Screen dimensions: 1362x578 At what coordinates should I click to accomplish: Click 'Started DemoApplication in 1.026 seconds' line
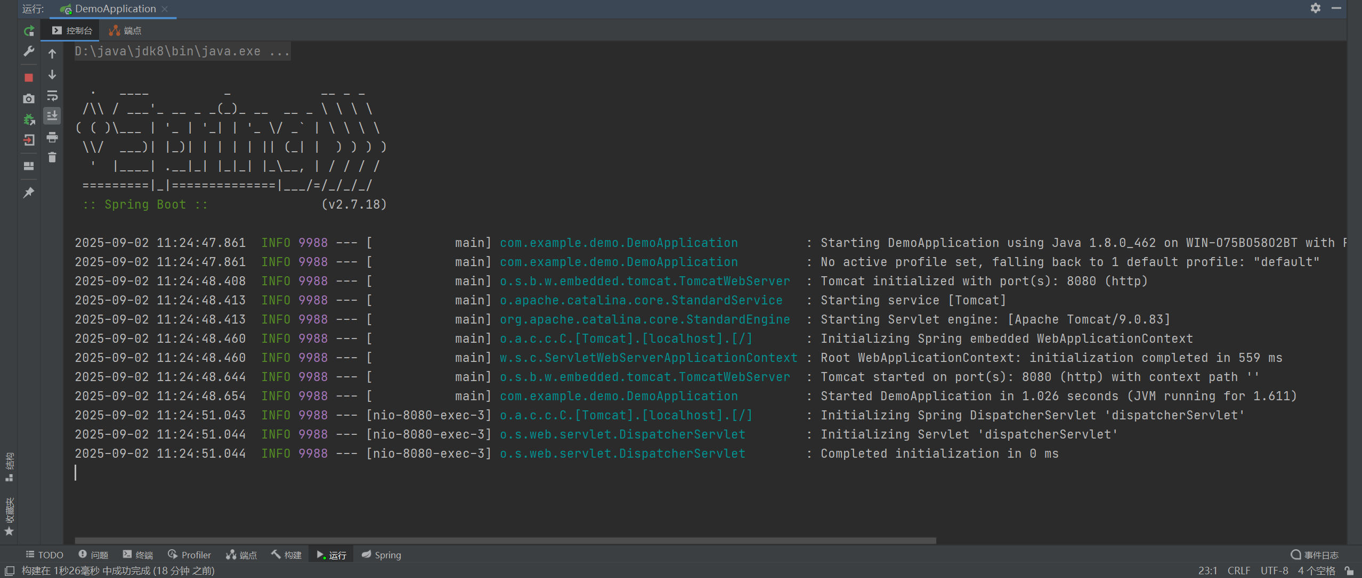(1058, 396)
